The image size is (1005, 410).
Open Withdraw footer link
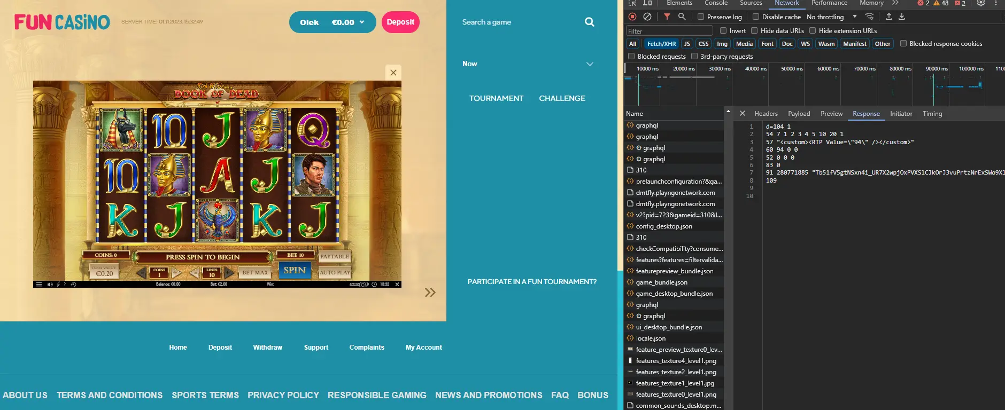pos(267,348)
